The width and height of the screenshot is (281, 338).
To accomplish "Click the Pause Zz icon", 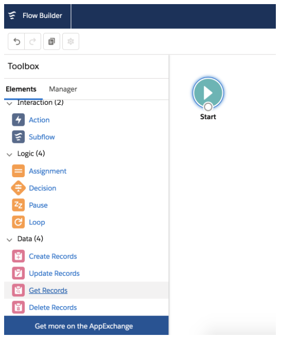I will (19, 205).
